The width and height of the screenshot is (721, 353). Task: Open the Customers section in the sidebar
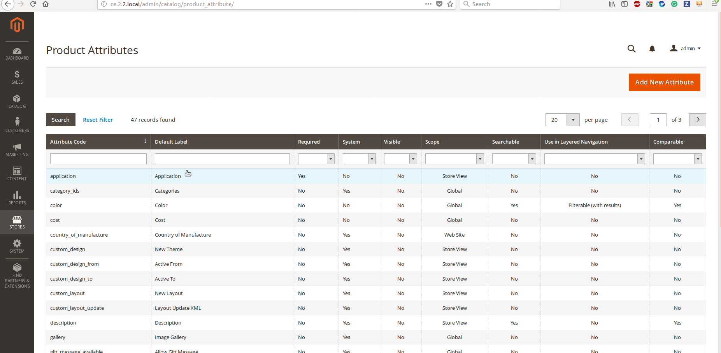click(x=17, y=124)
